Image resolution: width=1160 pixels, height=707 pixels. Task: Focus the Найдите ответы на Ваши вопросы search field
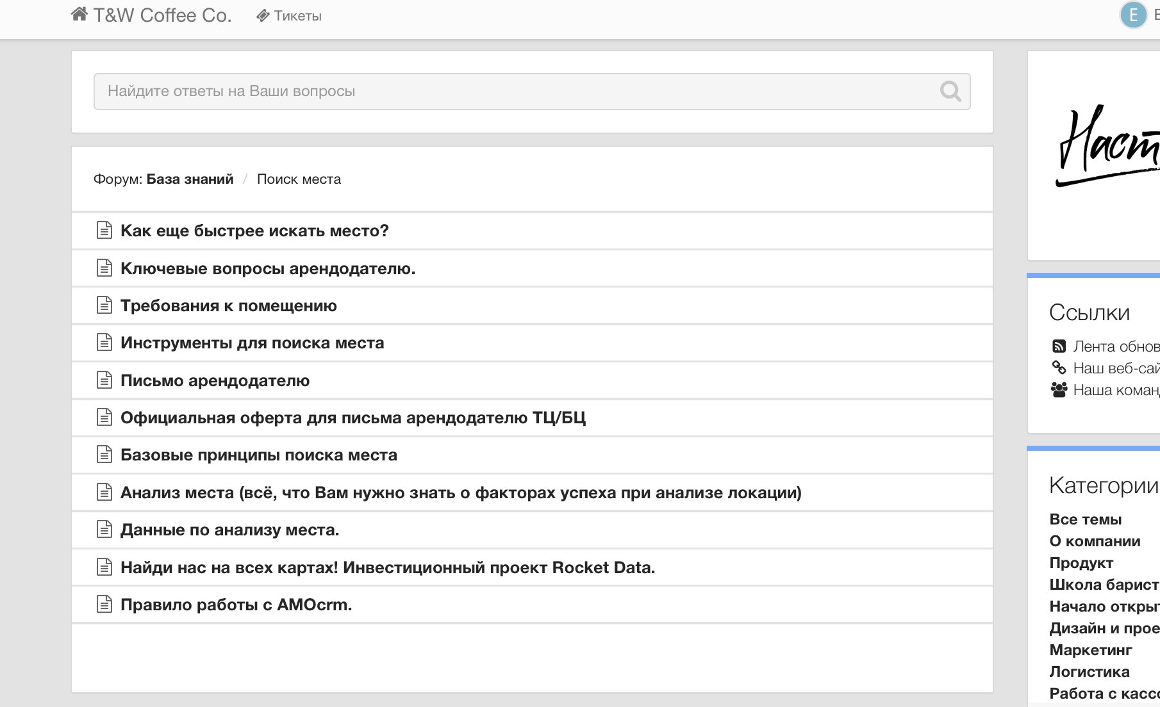click(532, 92)
